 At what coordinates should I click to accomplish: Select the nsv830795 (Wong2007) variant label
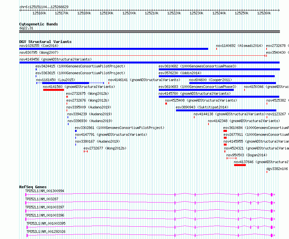[x=39, y=52]
